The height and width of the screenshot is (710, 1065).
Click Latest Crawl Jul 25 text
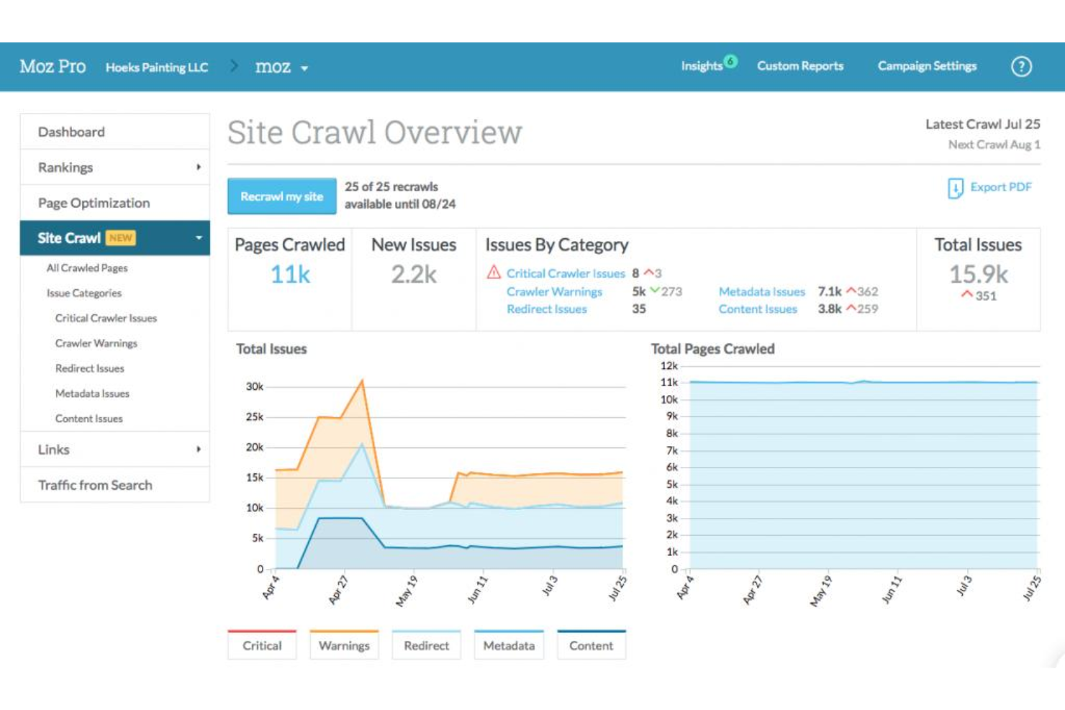coord(983,124)
